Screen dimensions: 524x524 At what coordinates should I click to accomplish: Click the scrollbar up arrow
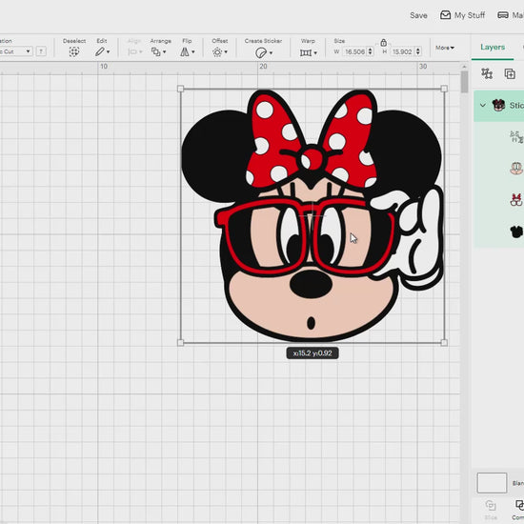464,67
